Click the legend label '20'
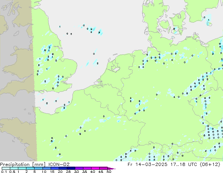The width and height of the screenshot is (223, 173). (x=60, y=172)
